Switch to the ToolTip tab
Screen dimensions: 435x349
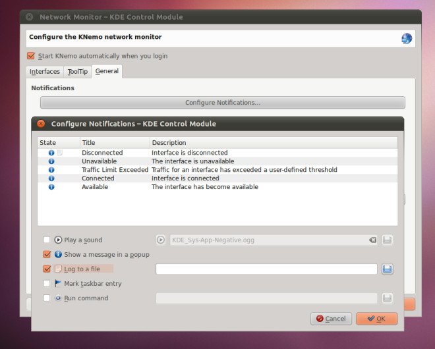coord(78,72)
